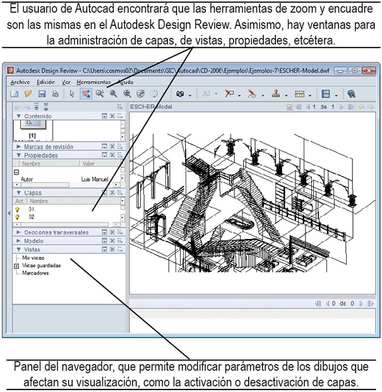Image resolution: width=382 pixels, height=392 pixels.
Task: Open the Archivo menu
Action: pos(20,82)
